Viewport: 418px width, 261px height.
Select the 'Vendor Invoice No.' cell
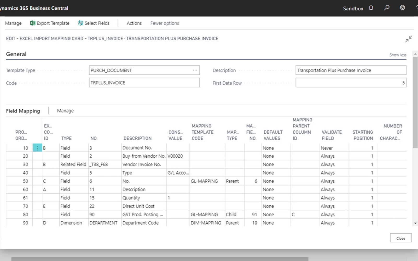tap(144, 164)
